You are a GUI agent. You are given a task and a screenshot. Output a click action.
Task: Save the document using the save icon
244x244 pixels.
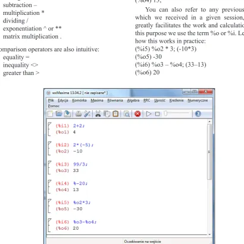coord(67,114)
